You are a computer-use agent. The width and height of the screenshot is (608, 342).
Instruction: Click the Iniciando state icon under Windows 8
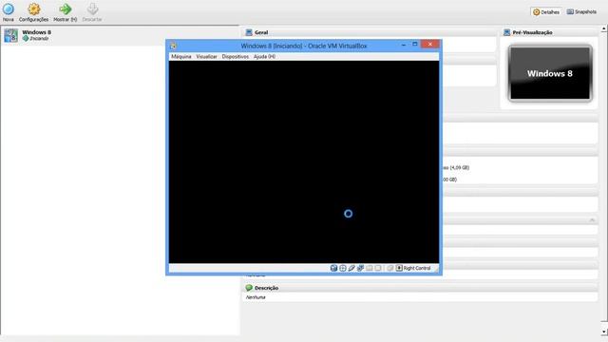point(26,39)
